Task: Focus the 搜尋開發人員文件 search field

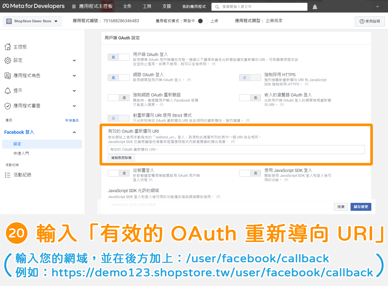Action: point(259,7)
